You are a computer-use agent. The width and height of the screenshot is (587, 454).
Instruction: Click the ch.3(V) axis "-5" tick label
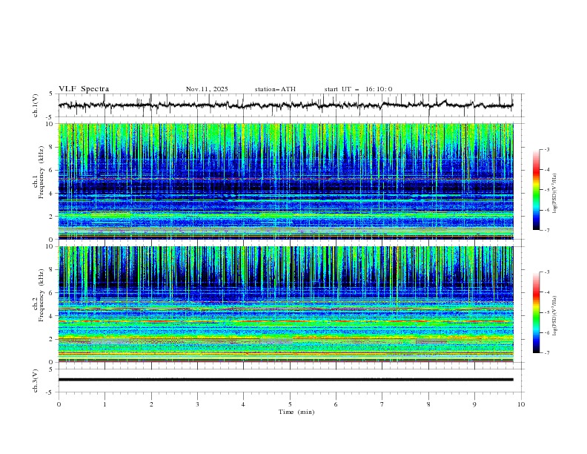[50, 392]
